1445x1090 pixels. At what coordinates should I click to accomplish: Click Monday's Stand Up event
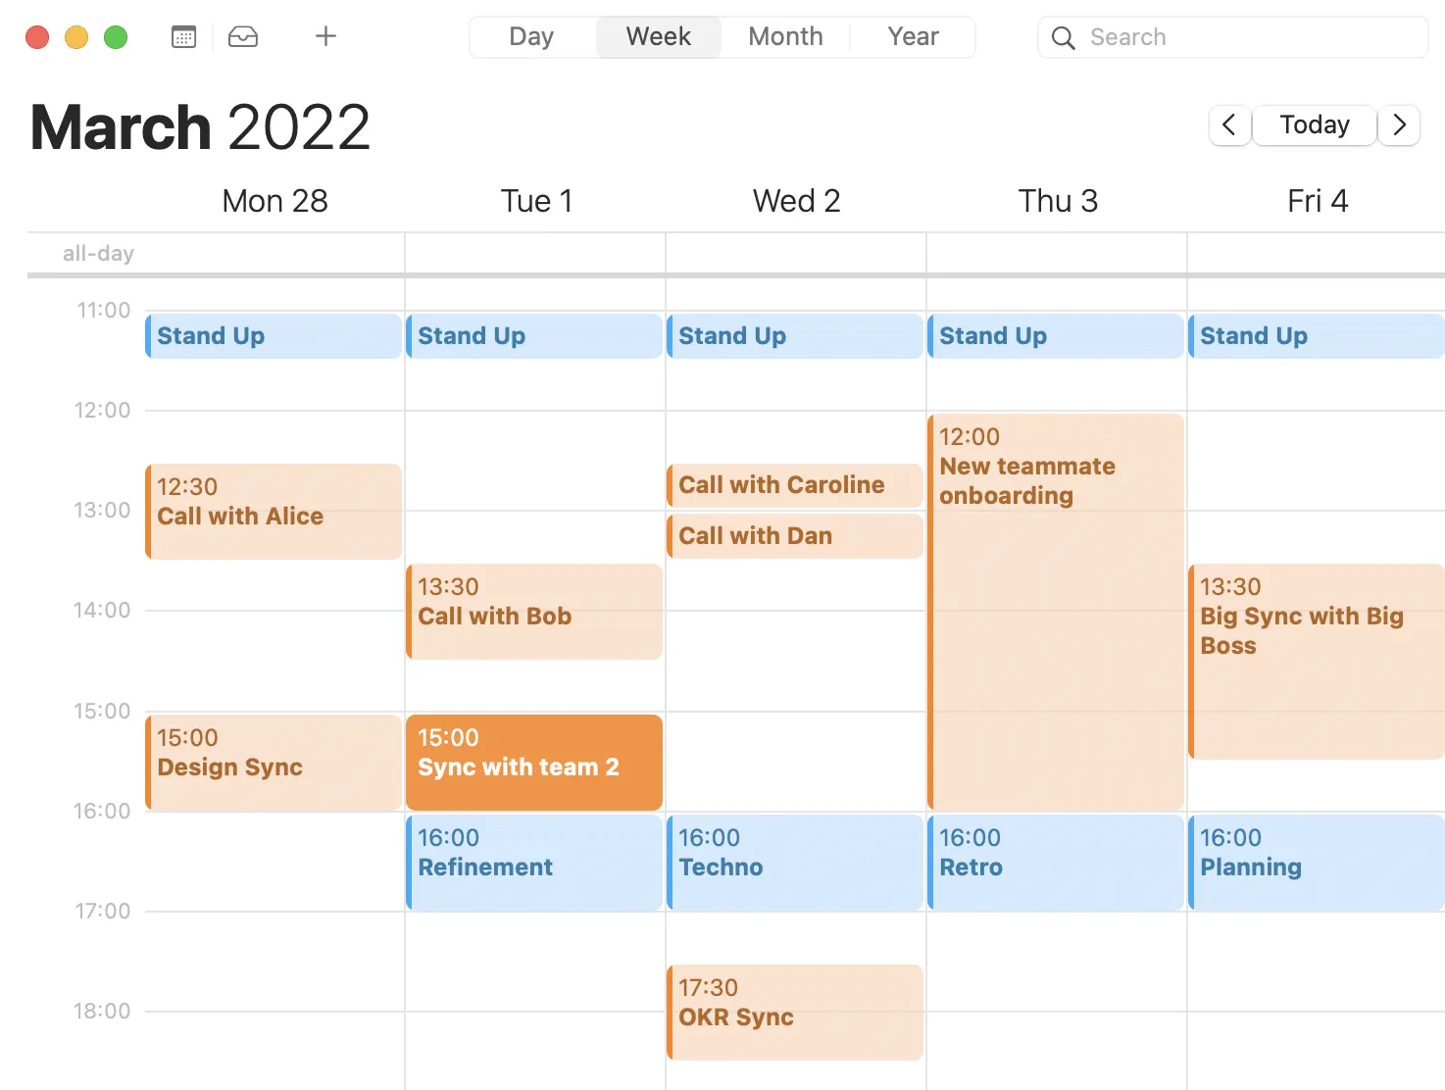(273, 335)
